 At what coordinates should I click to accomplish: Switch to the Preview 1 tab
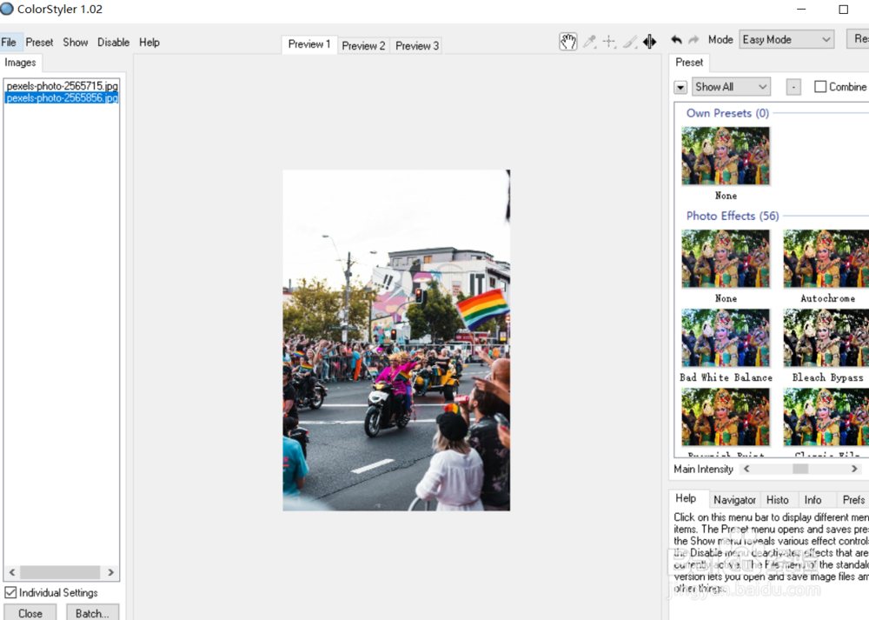309,44
